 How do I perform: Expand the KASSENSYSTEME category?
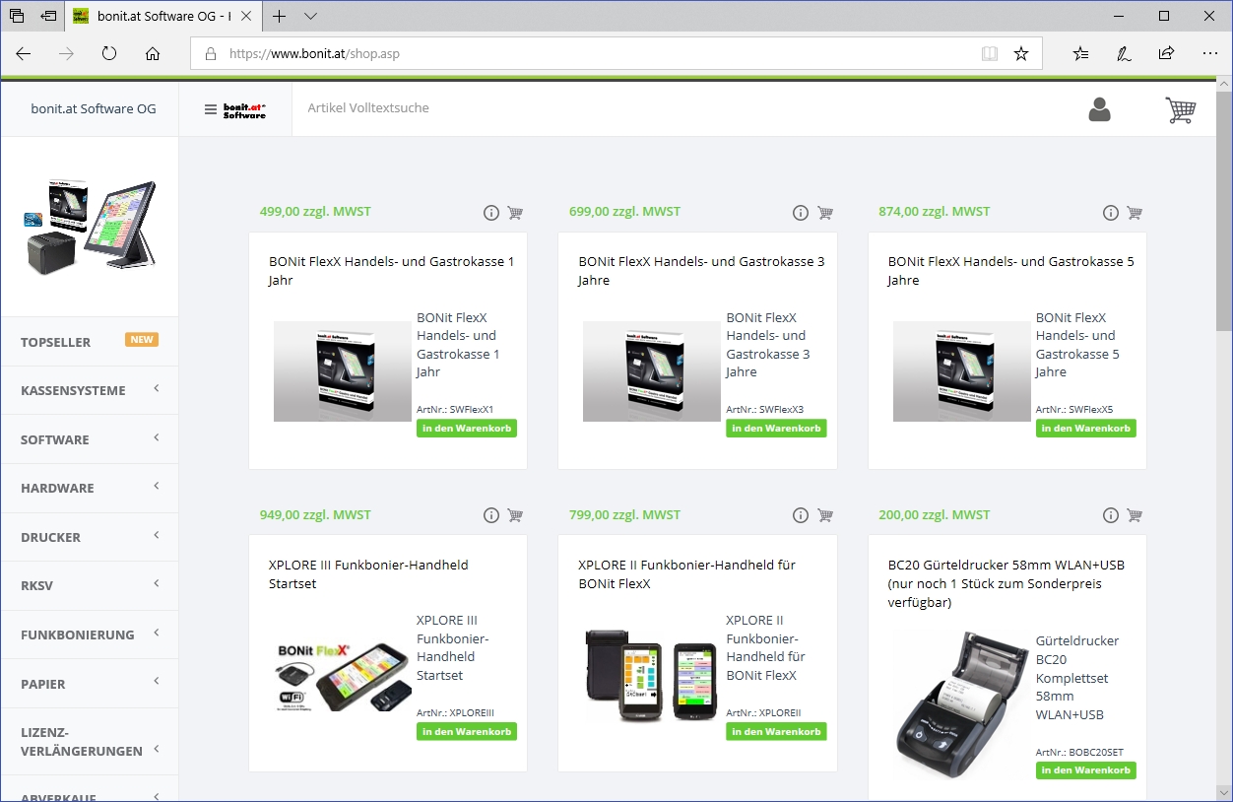point(90,390)
